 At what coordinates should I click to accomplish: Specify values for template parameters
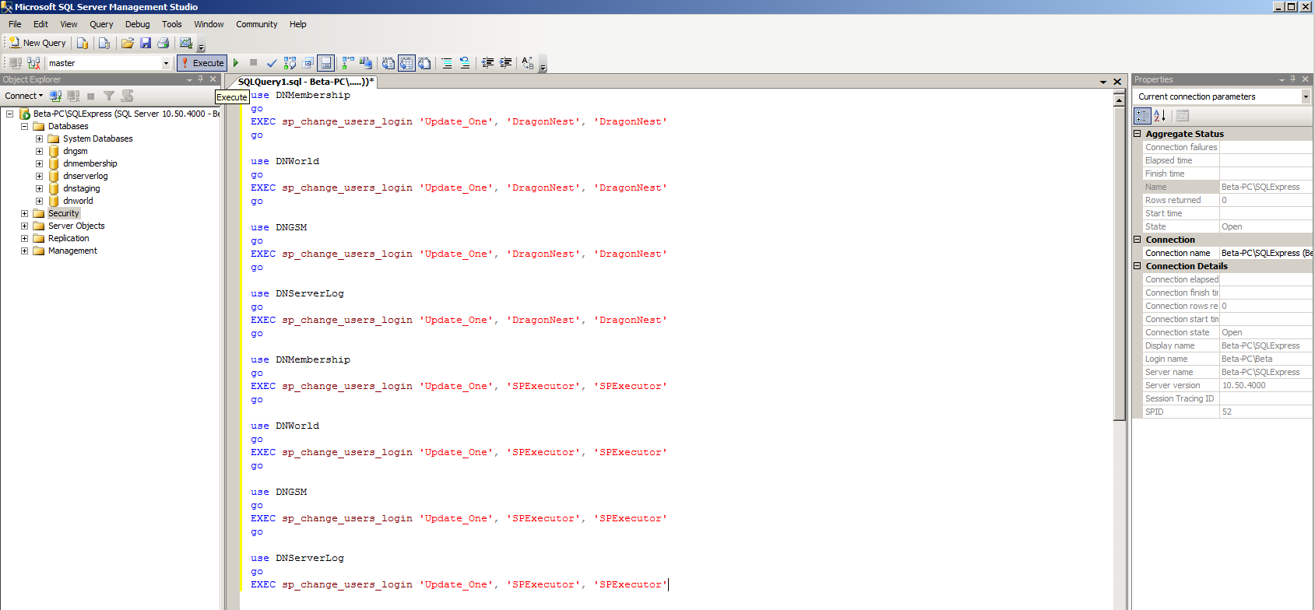(528, 63)
